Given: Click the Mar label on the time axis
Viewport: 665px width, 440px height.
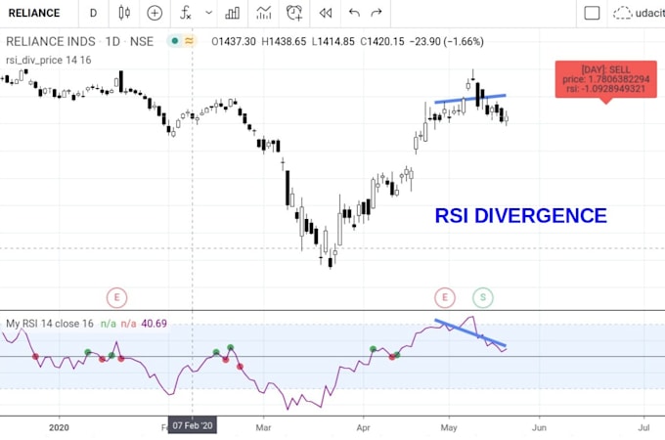Looking at the screenshot, I should point(263,427).
